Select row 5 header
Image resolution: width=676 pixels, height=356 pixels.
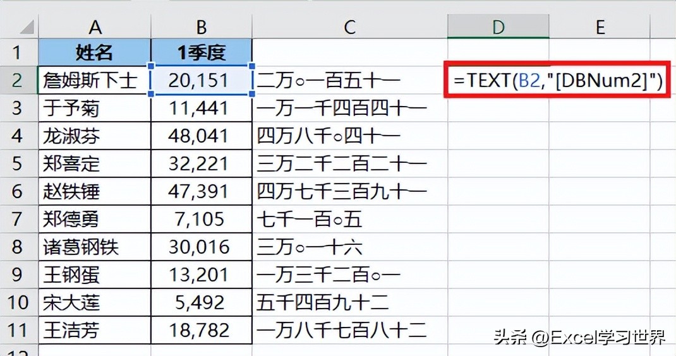pos(19,163)
